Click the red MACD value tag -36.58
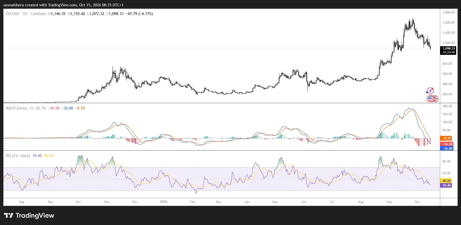Viewport: 461px width, 225px height. 447,144
